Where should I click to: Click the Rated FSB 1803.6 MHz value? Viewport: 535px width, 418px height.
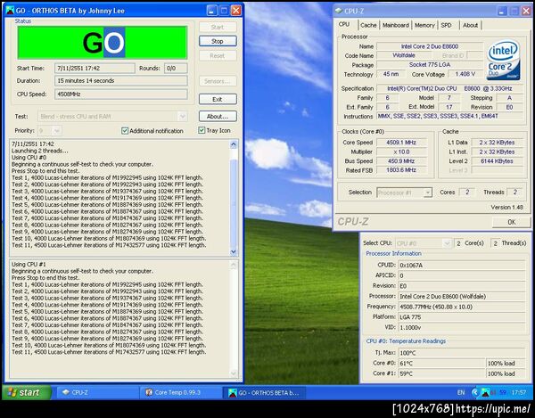click(x=401, y=170)
